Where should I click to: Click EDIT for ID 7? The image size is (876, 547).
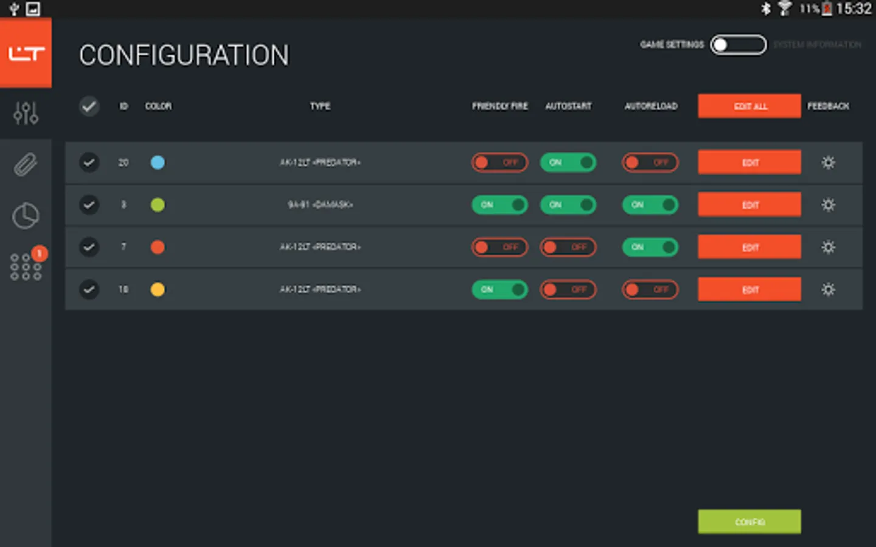click(x=749, y=247)
